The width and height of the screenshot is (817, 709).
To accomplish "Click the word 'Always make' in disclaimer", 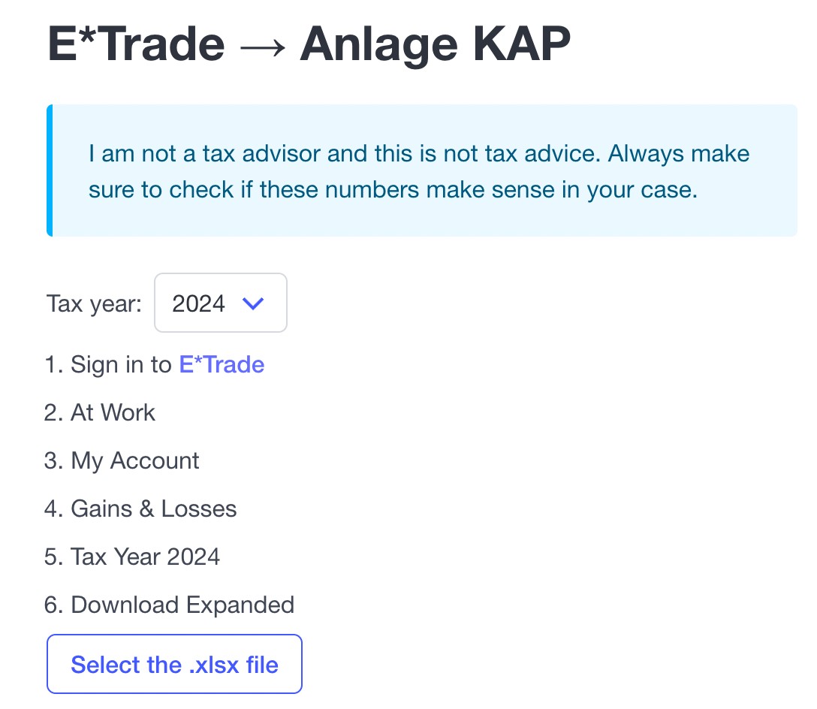I will tap(679, 154).
